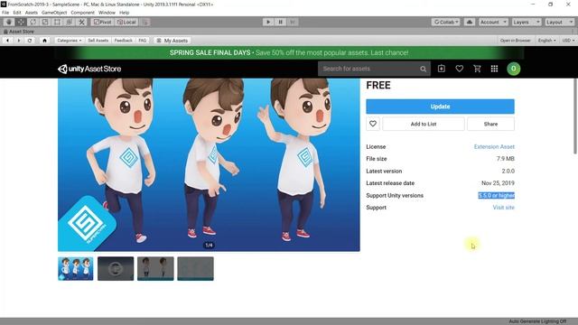
Task: Open the shopping cart
Action: tap(477, 69)
